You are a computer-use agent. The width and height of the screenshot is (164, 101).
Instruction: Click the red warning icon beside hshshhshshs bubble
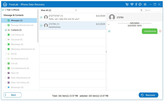160,31
